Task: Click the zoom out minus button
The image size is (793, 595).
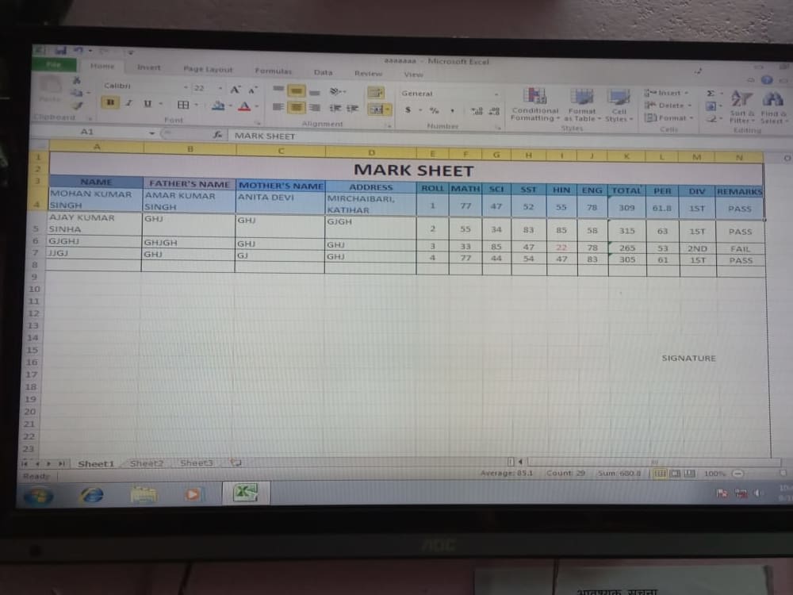Action: [737, 474]
